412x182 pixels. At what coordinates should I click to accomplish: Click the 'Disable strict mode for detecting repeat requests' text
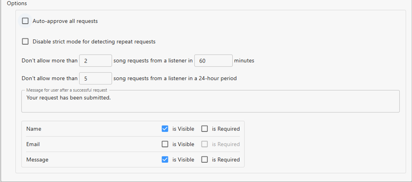tap(94, 42)
